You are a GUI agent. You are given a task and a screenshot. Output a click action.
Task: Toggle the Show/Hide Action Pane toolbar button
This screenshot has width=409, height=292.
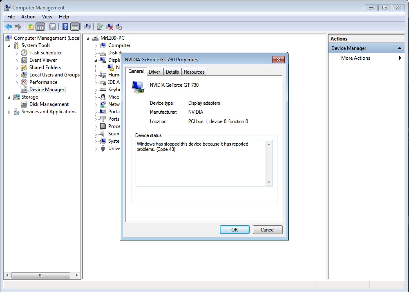[x=75, y=27]
